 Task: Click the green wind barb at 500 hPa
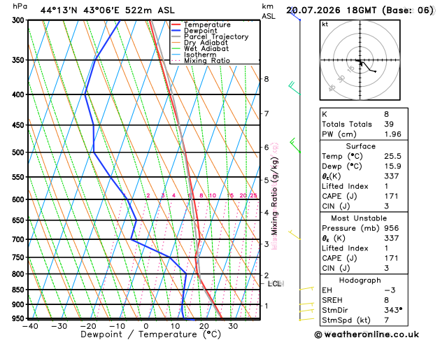295,146
